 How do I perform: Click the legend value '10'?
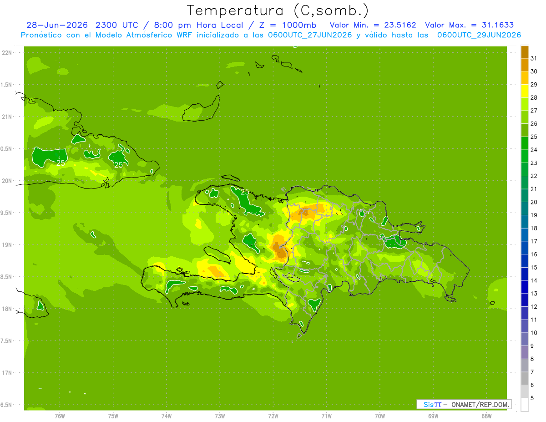[x=534, y=333]
